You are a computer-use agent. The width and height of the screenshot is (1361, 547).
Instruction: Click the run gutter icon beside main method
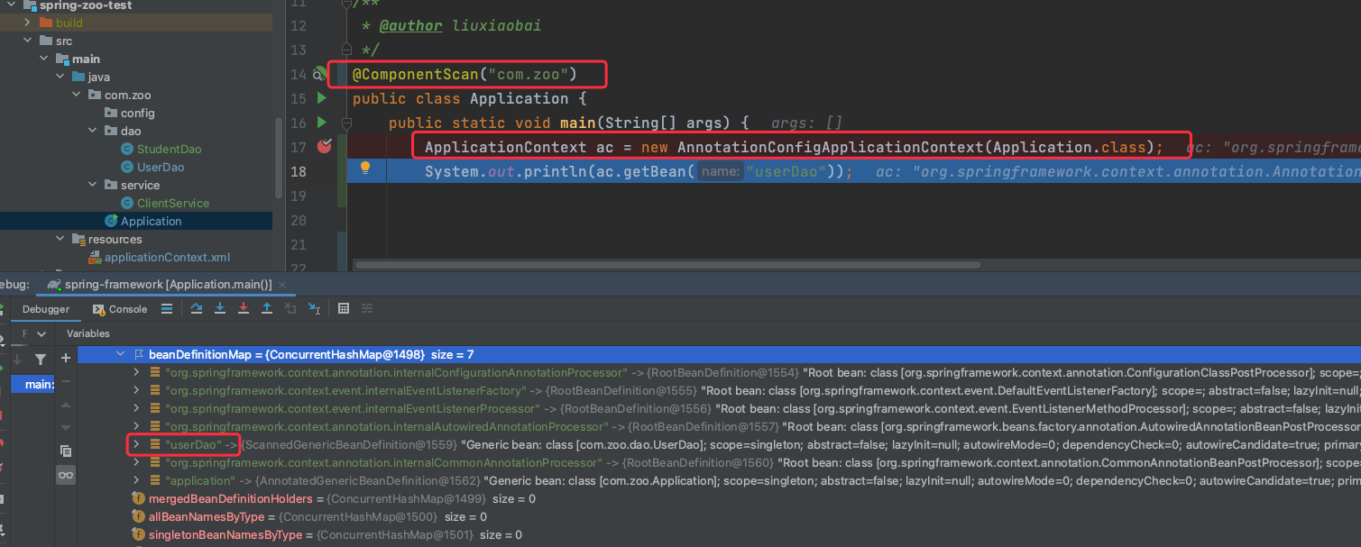pos(322,123)
